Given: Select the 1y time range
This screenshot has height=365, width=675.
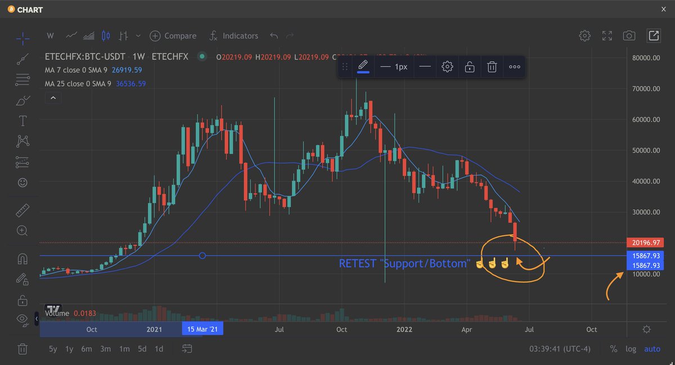Looking at the screenshot, I should (x=69, y=349).
